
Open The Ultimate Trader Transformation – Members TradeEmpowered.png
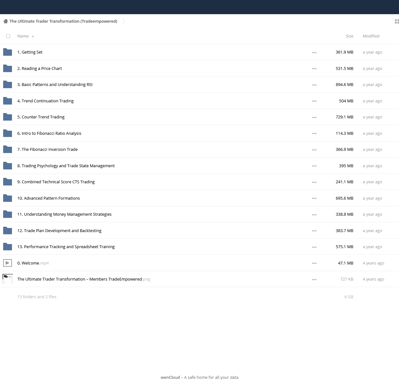[x=84, y=279]
